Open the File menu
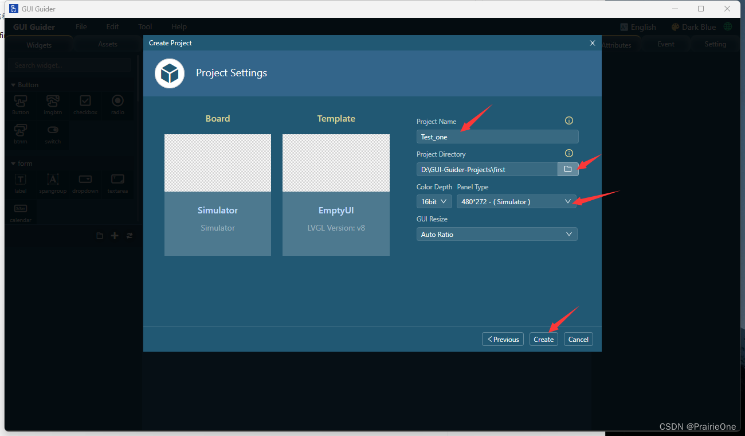Screen dimensions: 745x436 point(81,27)
